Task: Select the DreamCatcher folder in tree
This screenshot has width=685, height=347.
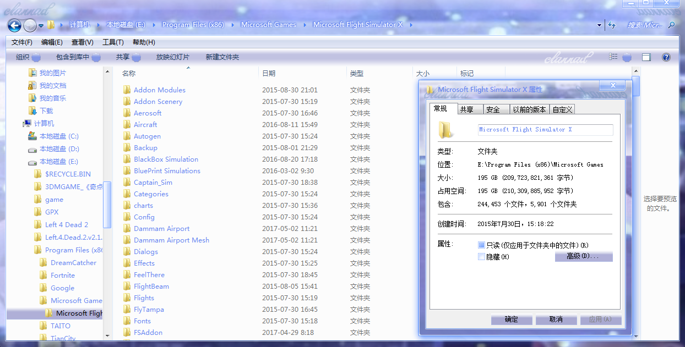Action: tap(74, 262)
